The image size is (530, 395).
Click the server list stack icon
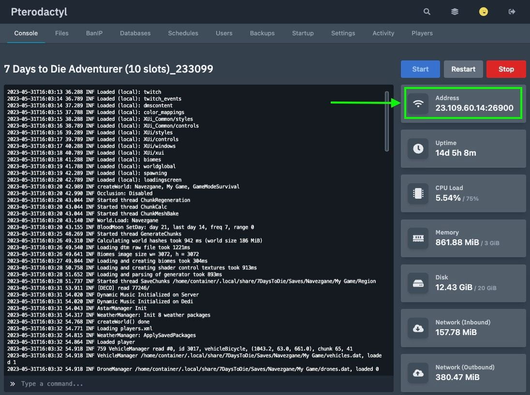point(455,12)
